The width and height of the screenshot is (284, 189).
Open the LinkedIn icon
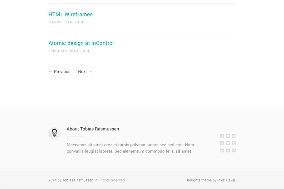point(234,150)
